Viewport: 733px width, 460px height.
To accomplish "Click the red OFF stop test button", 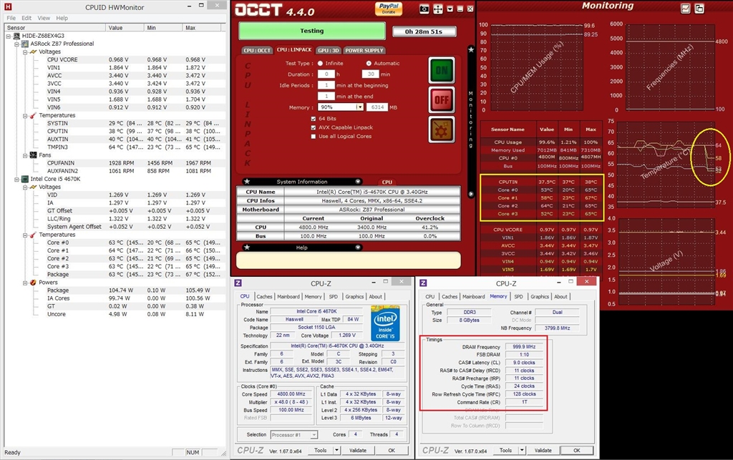I will pos(441,99).
